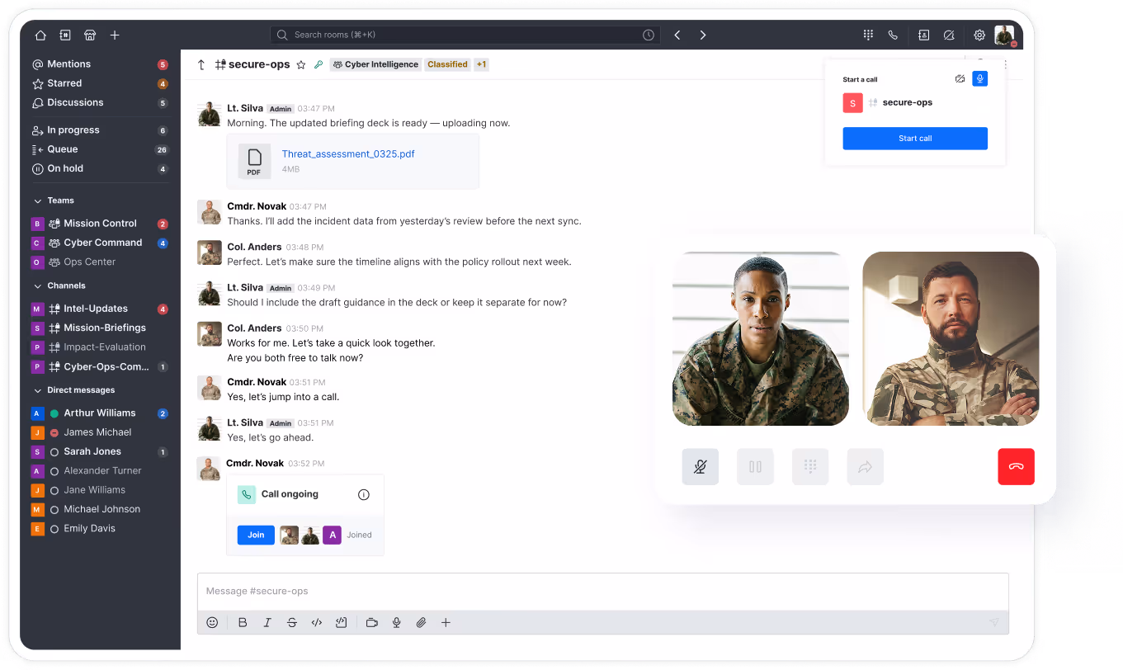The height and width of the screenshot is (670, 1123).
Task: Apply bold formatting in composer
Action: (243, 623)
